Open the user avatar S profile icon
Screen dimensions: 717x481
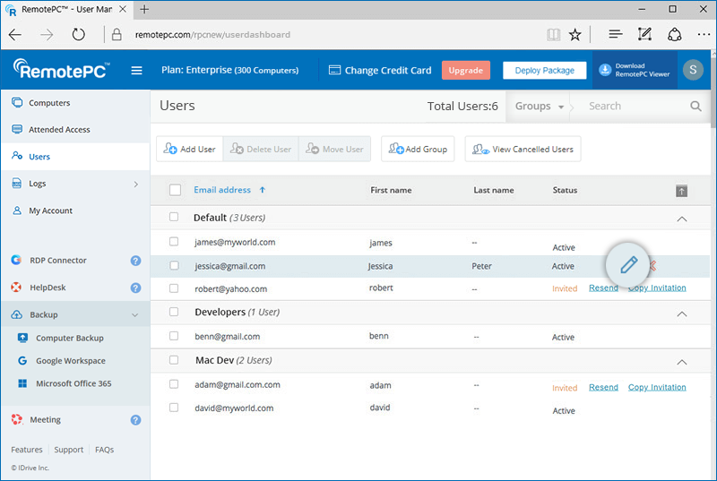[x=692, y=71]
